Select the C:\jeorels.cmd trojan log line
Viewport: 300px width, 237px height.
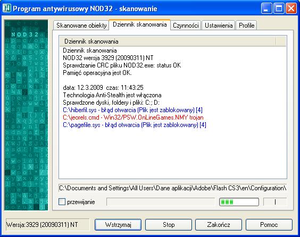133,117
